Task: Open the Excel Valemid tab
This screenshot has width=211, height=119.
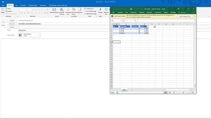Action: click(141, 13)
